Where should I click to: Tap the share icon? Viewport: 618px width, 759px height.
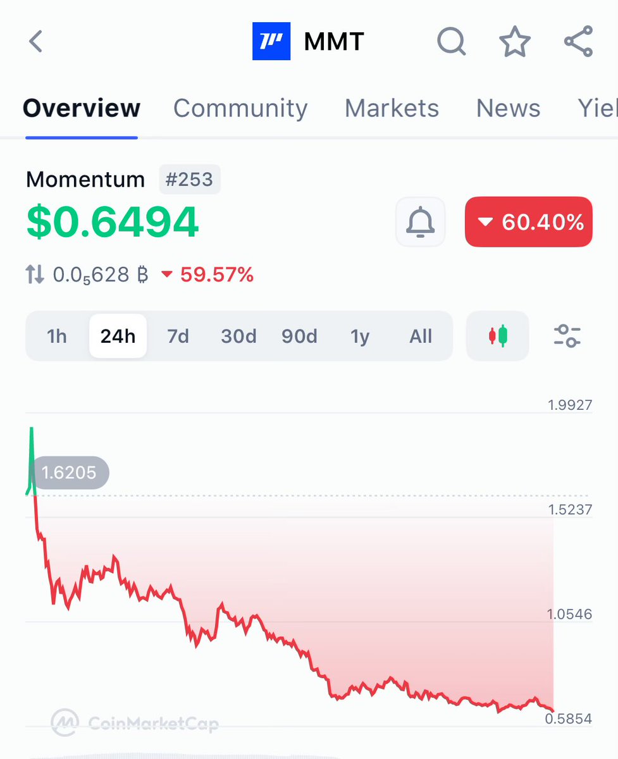coord(578,42)
